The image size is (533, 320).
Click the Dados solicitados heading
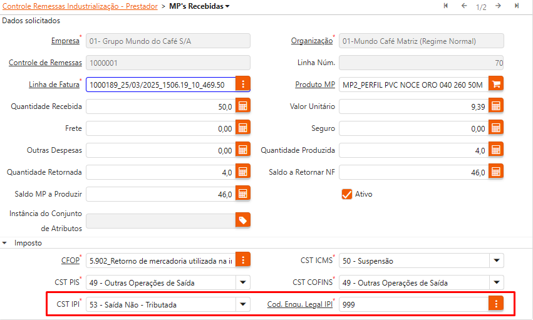pyautogui.click(x=31, y=21)
